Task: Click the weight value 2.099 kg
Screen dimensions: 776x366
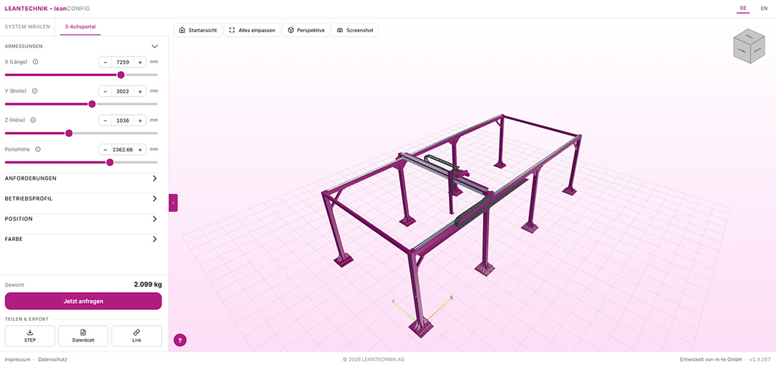Action: (x=147, y=284)
